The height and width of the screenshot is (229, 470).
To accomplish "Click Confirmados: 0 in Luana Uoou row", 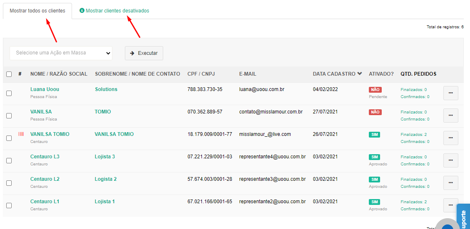I will pyautogui.click(x=415, y=97).
